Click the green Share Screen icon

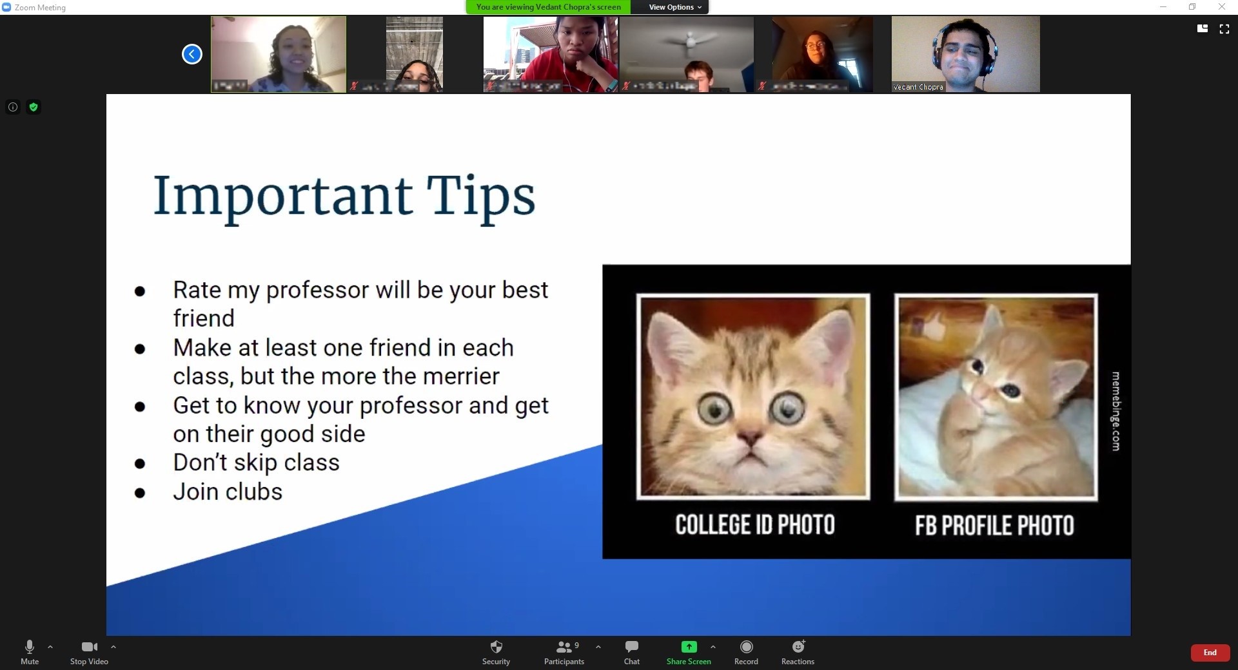689,647
